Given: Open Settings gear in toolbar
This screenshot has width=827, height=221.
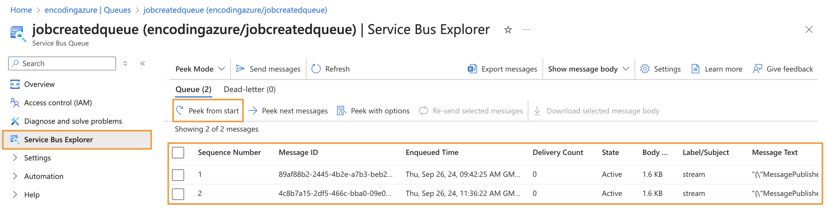Looking at the screenshot, I should click(x=645, y=69).
